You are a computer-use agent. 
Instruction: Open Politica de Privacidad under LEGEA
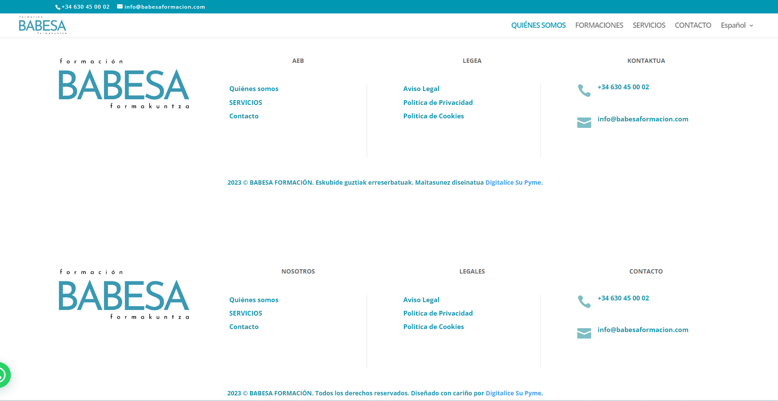tap(438, 103)
